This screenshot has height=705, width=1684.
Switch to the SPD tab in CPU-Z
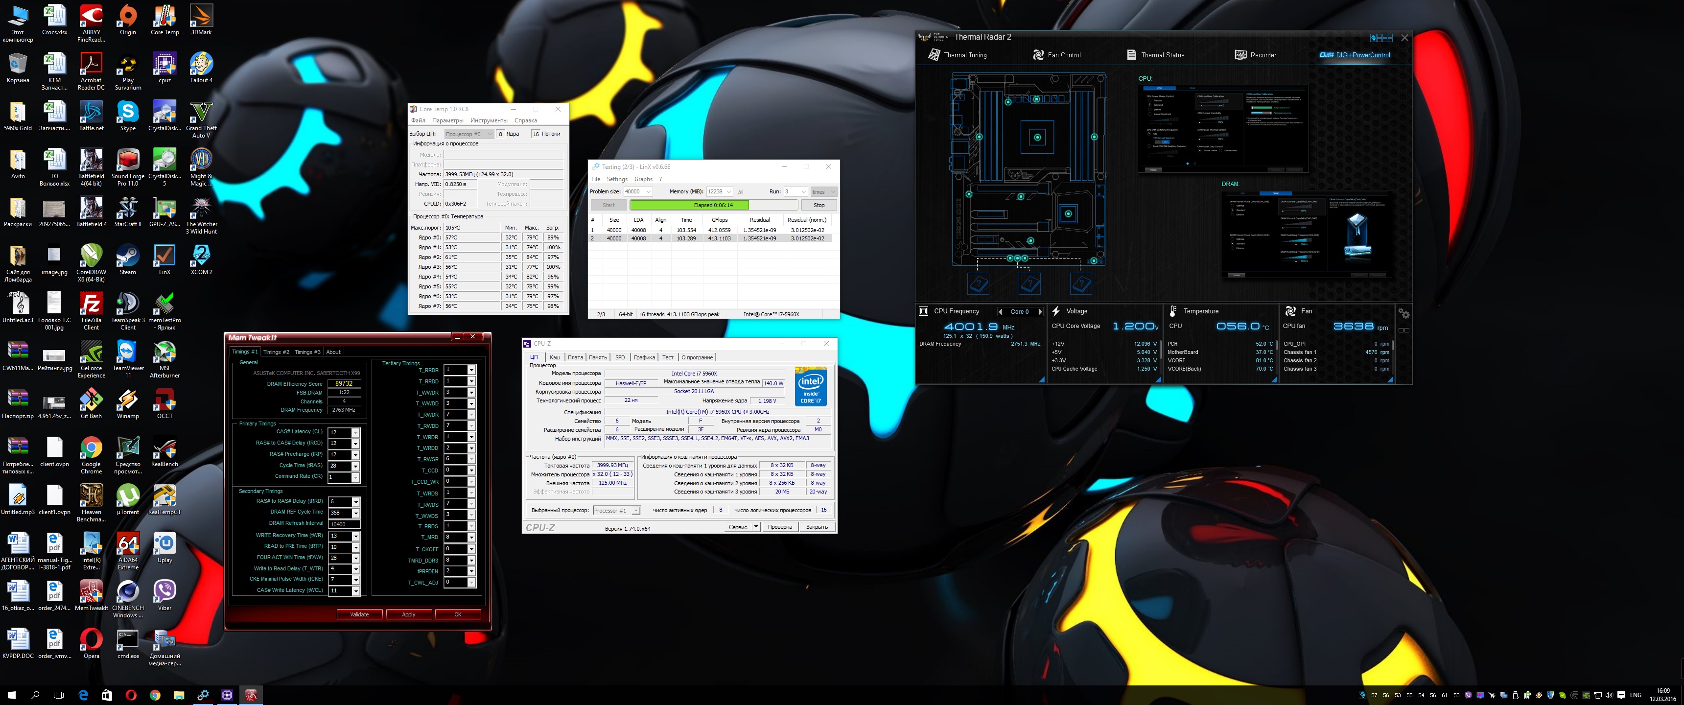pyautogui.click(x=620, y=357)
